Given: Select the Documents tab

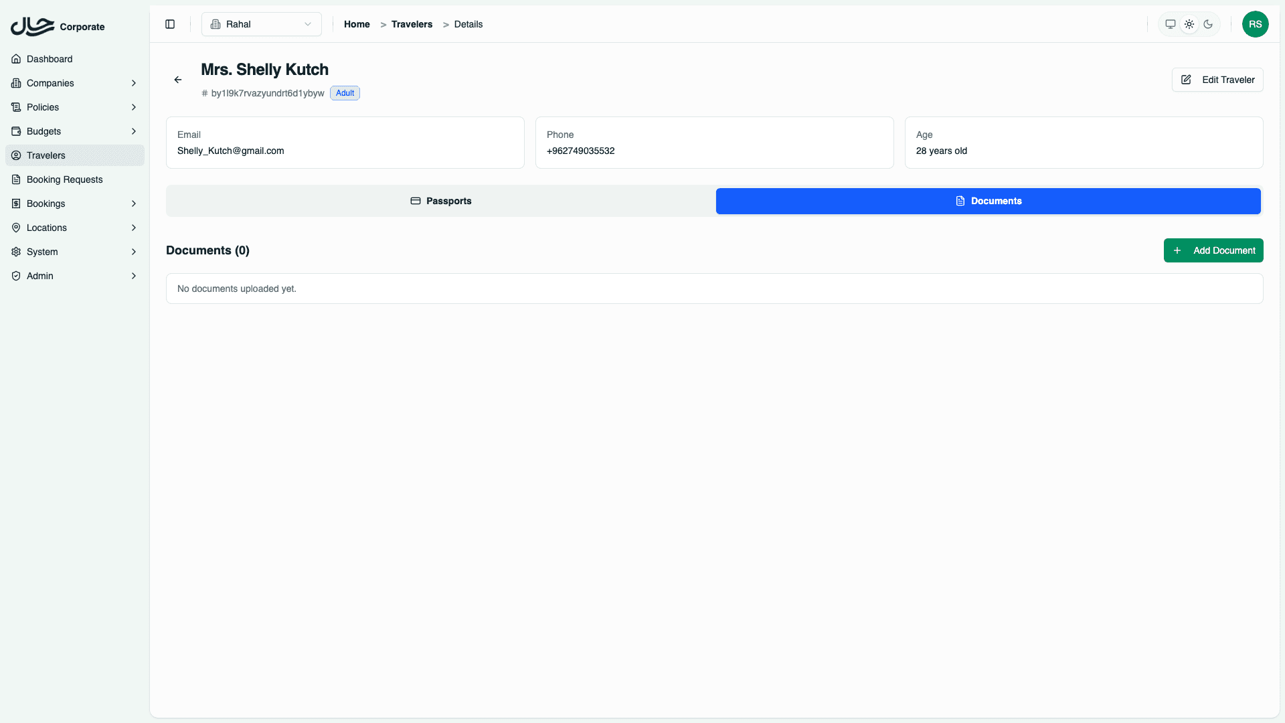Looking at the screenshot, I should [x=989, y=201].
